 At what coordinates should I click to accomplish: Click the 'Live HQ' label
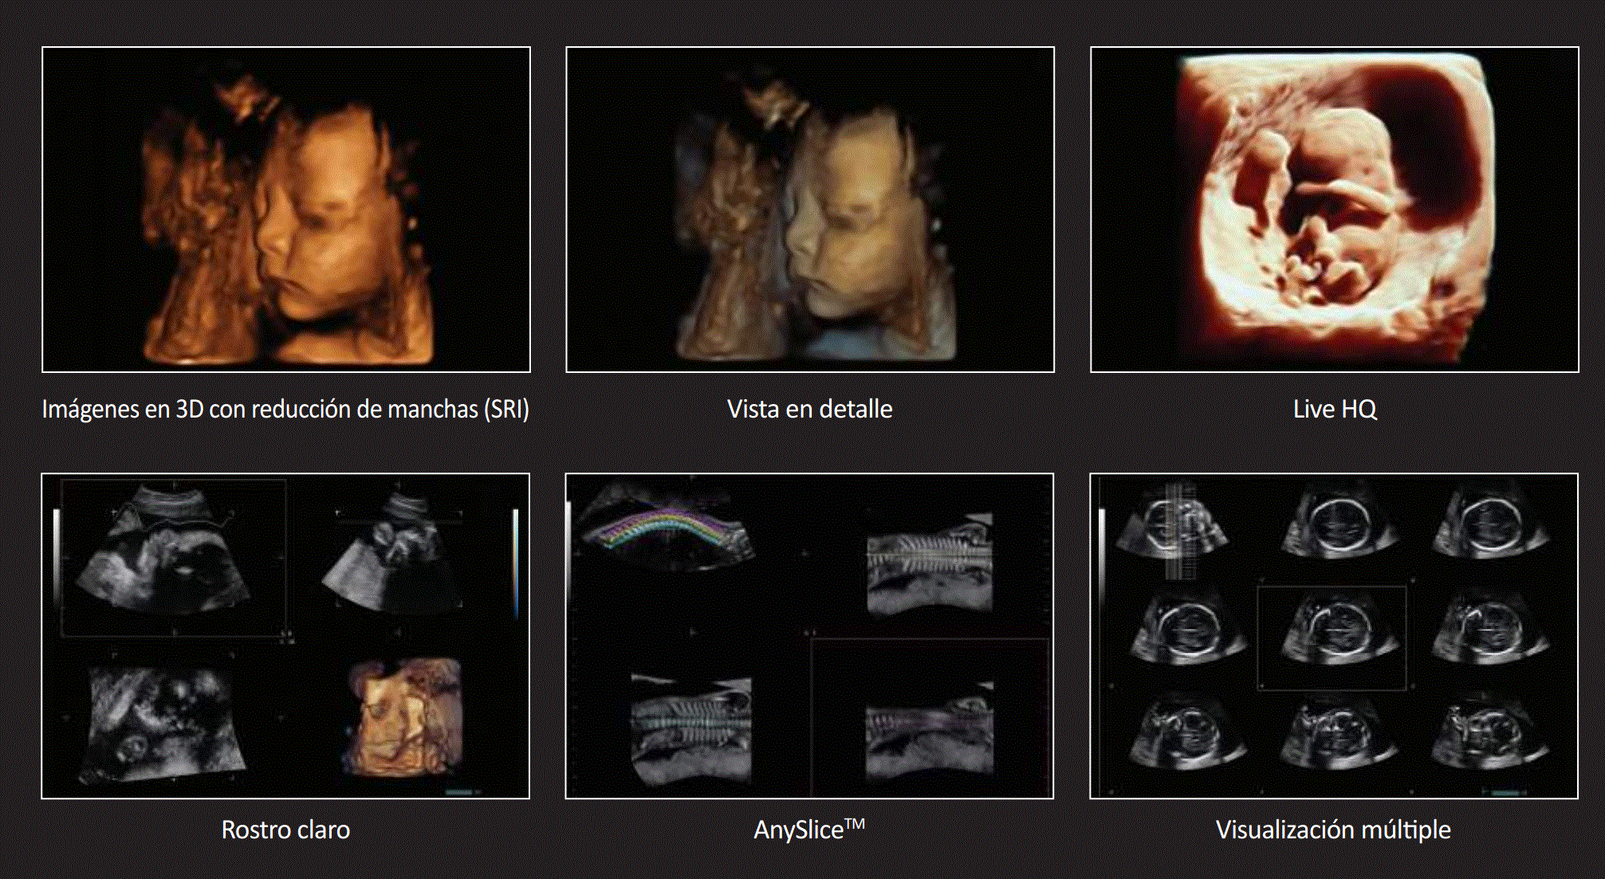[x=1334, y=409]
